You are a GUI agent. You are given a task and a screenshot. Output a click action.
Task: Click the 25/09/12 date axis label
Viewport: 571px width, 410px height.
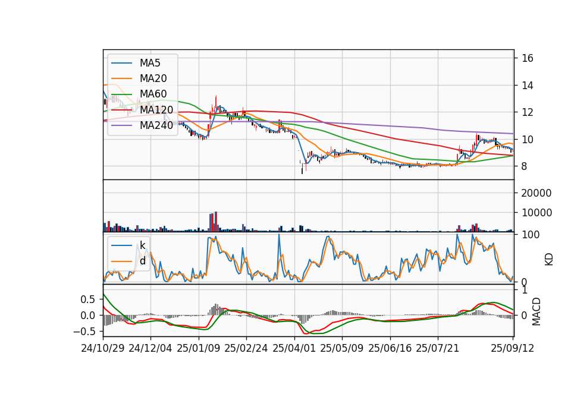[512, 348]
